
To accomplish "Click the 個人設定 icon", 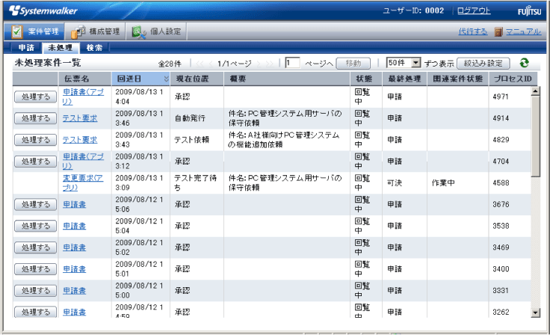I will pos(139,32).
